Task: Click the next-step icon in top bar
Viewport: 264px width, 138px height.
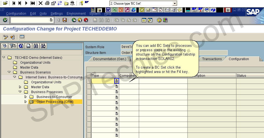Action: pyautogui.click(x=20, y=3)
